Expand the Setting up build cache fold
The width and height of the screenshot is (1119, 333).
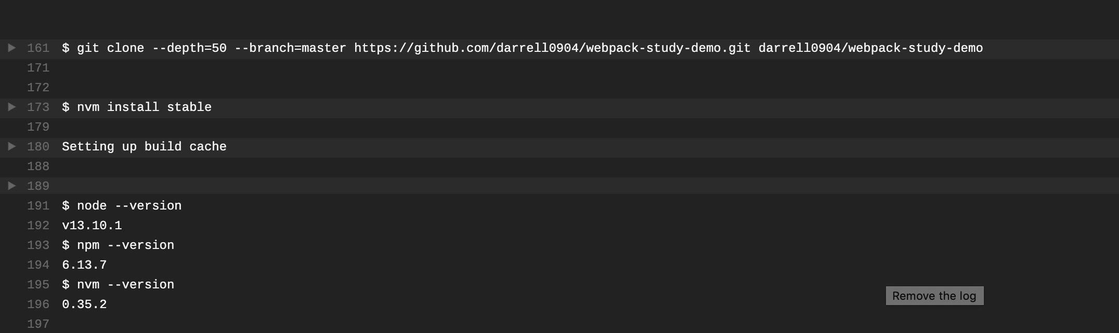click(x=11, y=147)
